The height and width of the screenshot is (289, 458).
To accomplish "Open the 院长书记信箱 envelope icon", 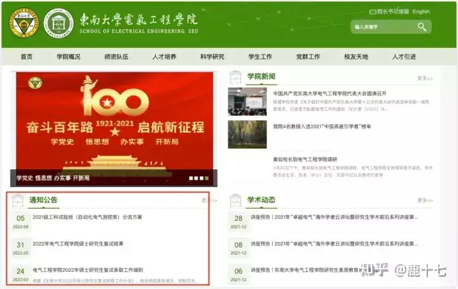I will click(x=373, y=12).
